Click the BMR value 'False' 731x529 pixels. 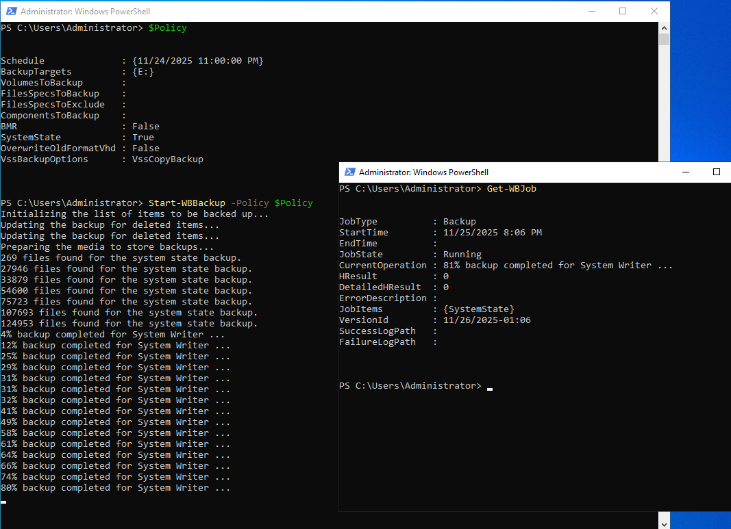coord(145,126)
